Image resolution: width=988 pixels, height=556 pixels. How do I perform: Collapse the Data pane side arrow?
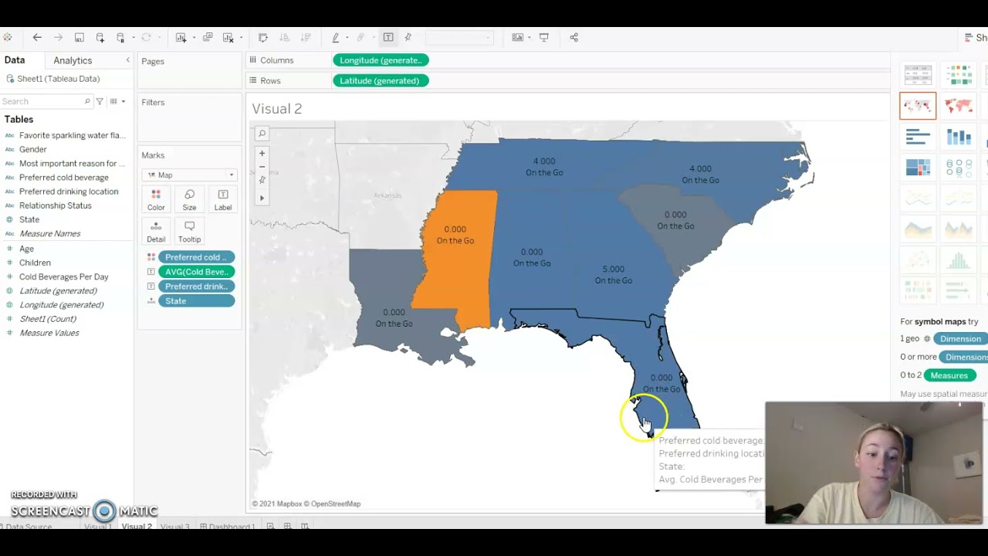tap(128, 60)
